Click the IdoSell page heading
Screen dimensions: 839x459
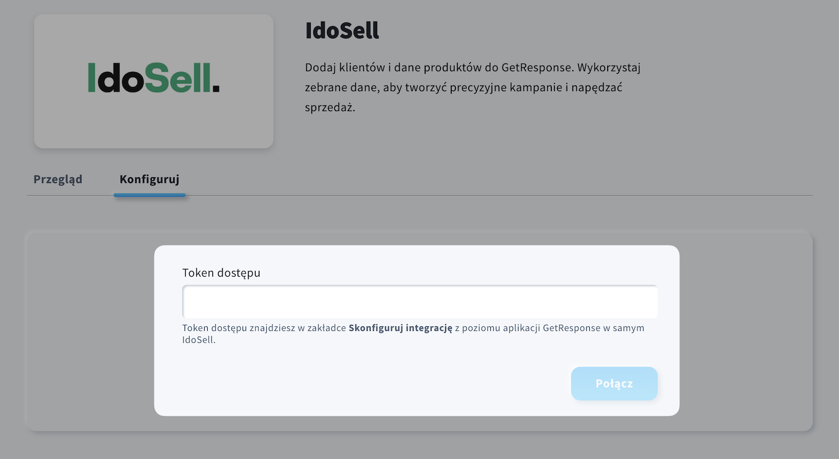click(342, 31)
